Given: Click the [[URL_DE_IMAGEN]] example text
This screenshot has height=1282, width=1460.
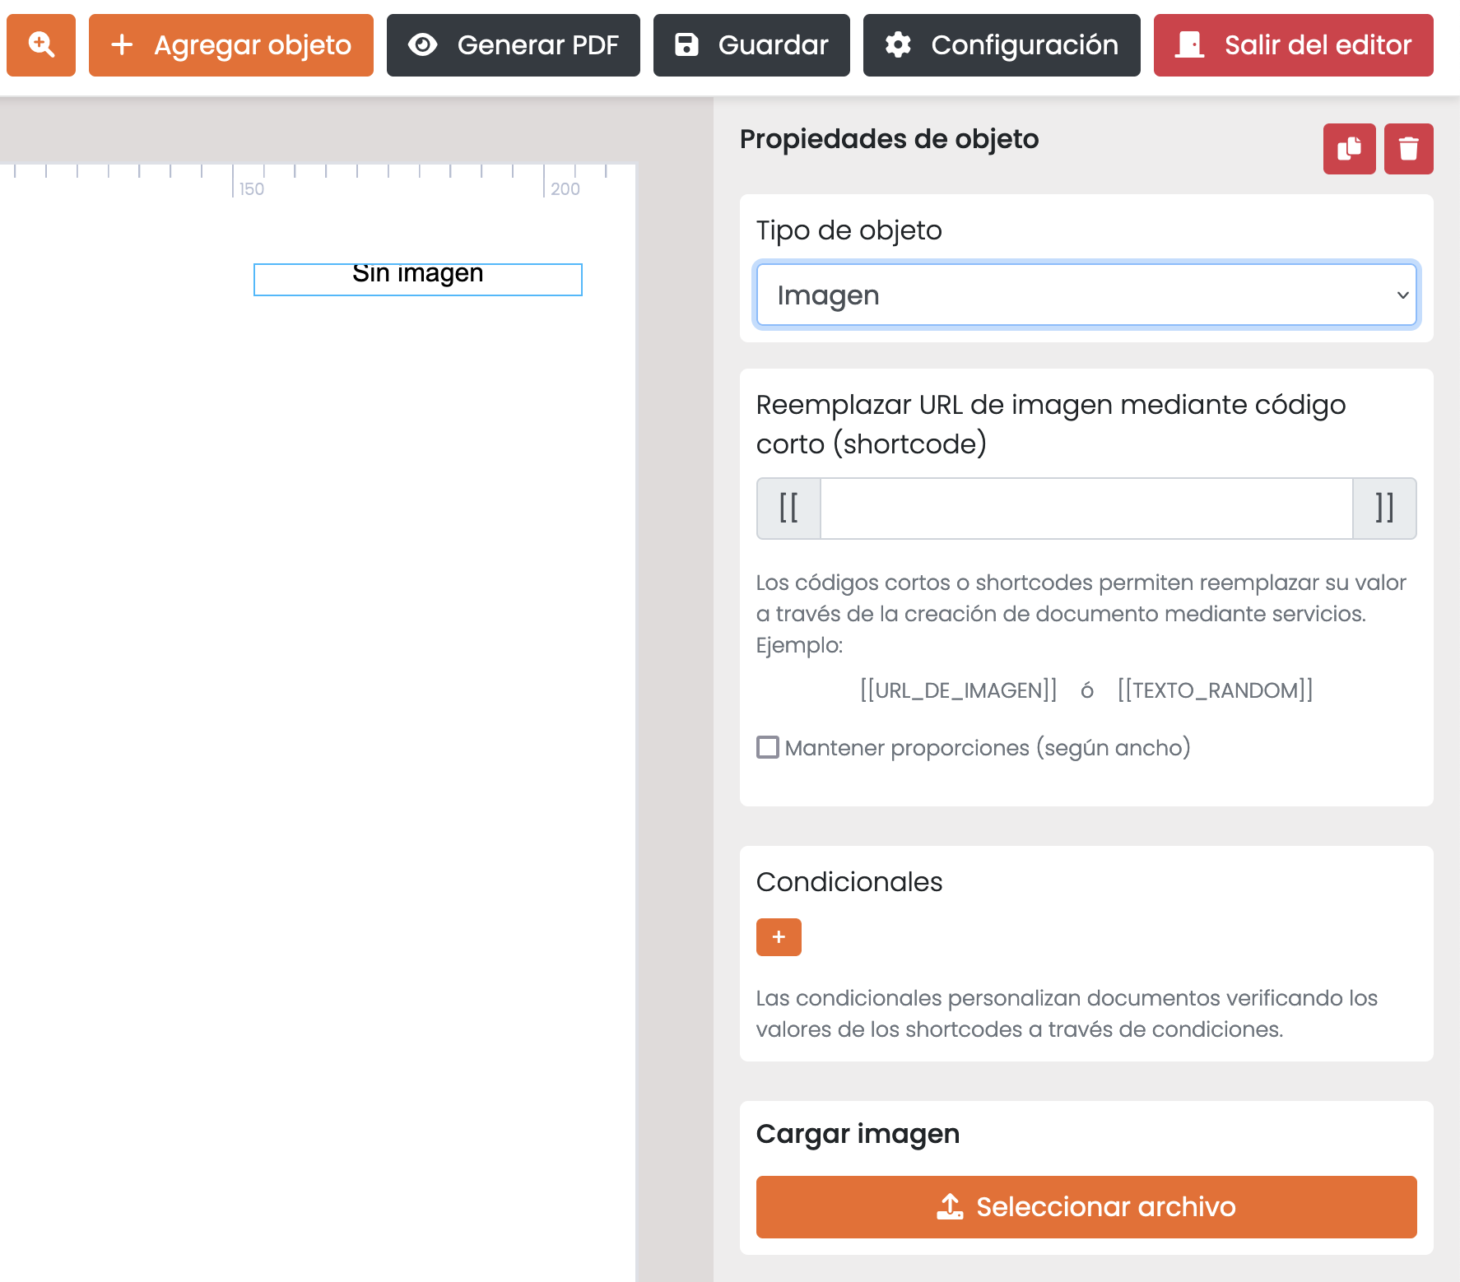Looking at the screenshot, I should coord(959,690).
